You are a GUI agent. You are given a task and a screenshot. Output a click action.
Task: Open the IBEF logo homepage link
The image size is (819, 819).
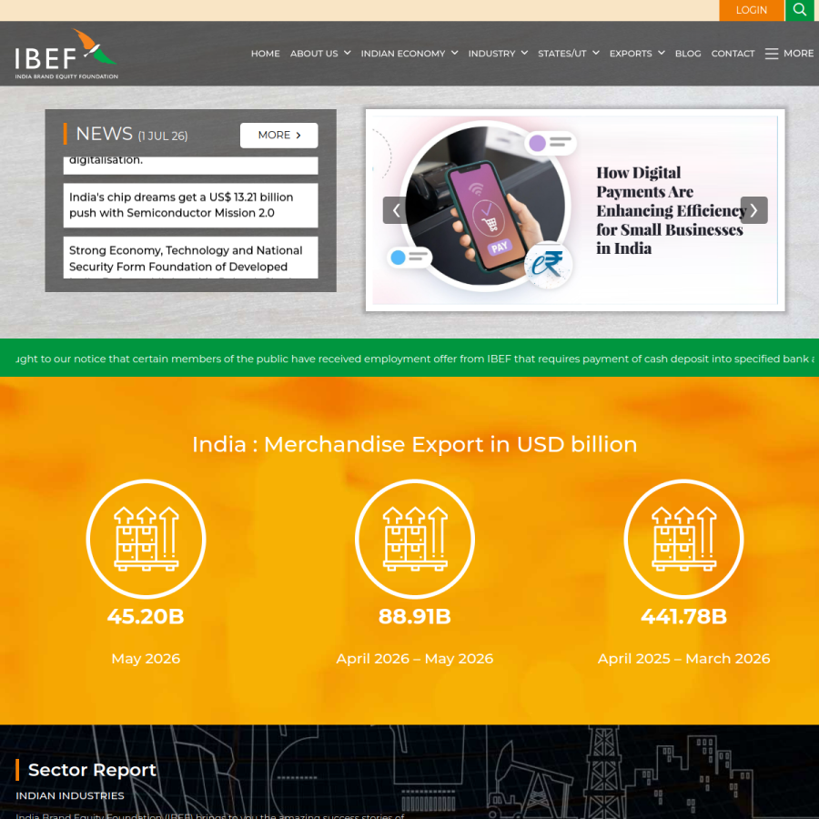tap(66, 54)
